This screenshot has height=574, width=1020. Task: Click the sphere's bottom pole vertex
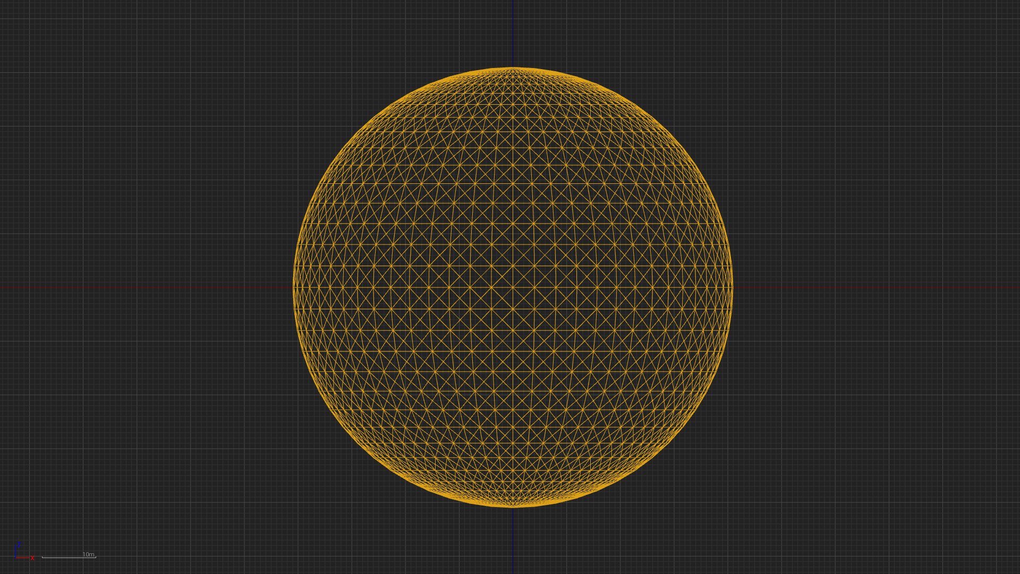click(x=513, y=507)
